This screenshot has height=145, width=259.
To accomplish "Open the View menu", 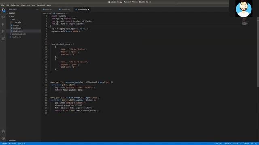I will (23, 5).
